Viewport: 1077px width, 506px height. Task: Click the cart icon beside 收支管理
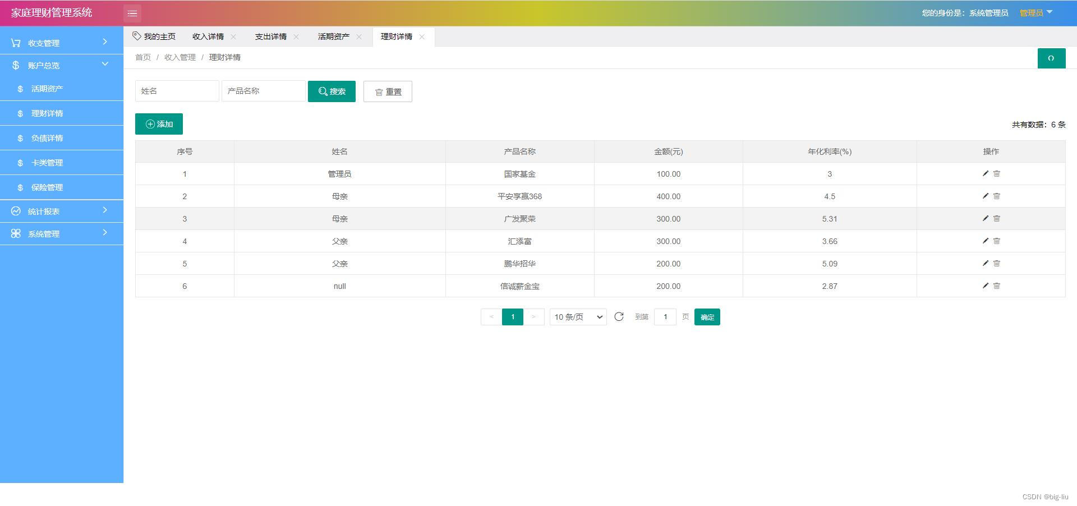click(x=16, y=43)
